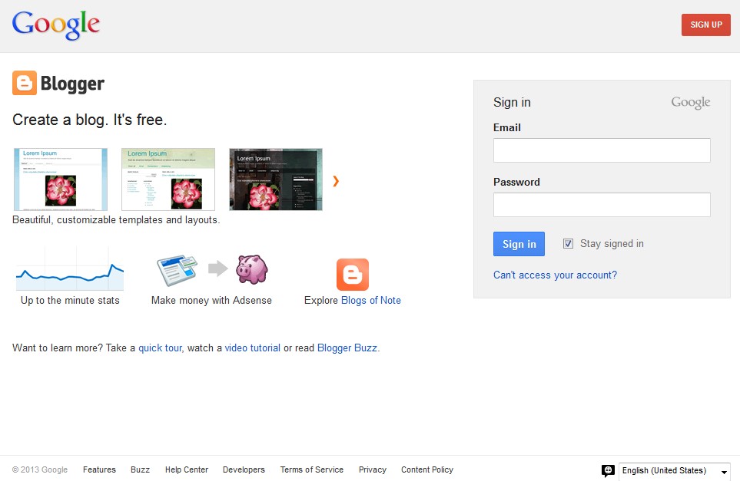This screenshot has width=740, height=481.
Task: Click the stats line chart graphic
Action: [70, 269]
